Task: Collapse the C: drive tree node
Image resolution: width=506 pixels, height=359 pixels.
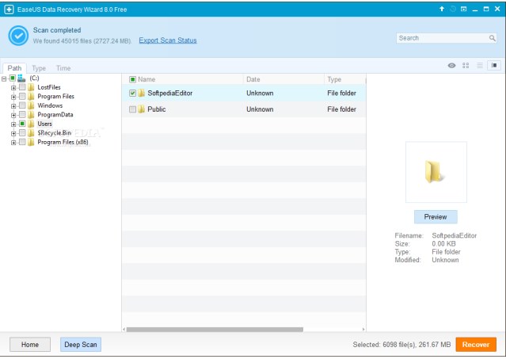Action: [4, 78]
